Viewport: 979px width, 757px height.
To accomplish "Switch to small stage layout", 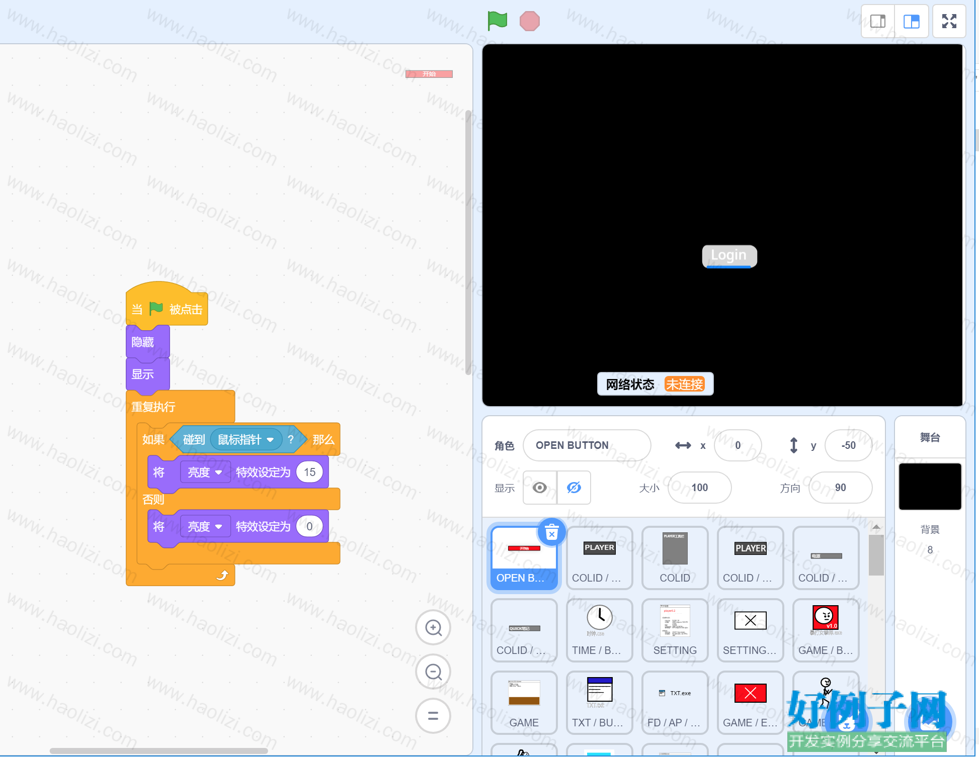I will pos(878,21).
